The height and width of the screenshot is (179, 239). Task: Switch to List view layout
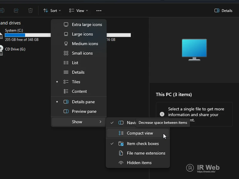tap(75, 63)
